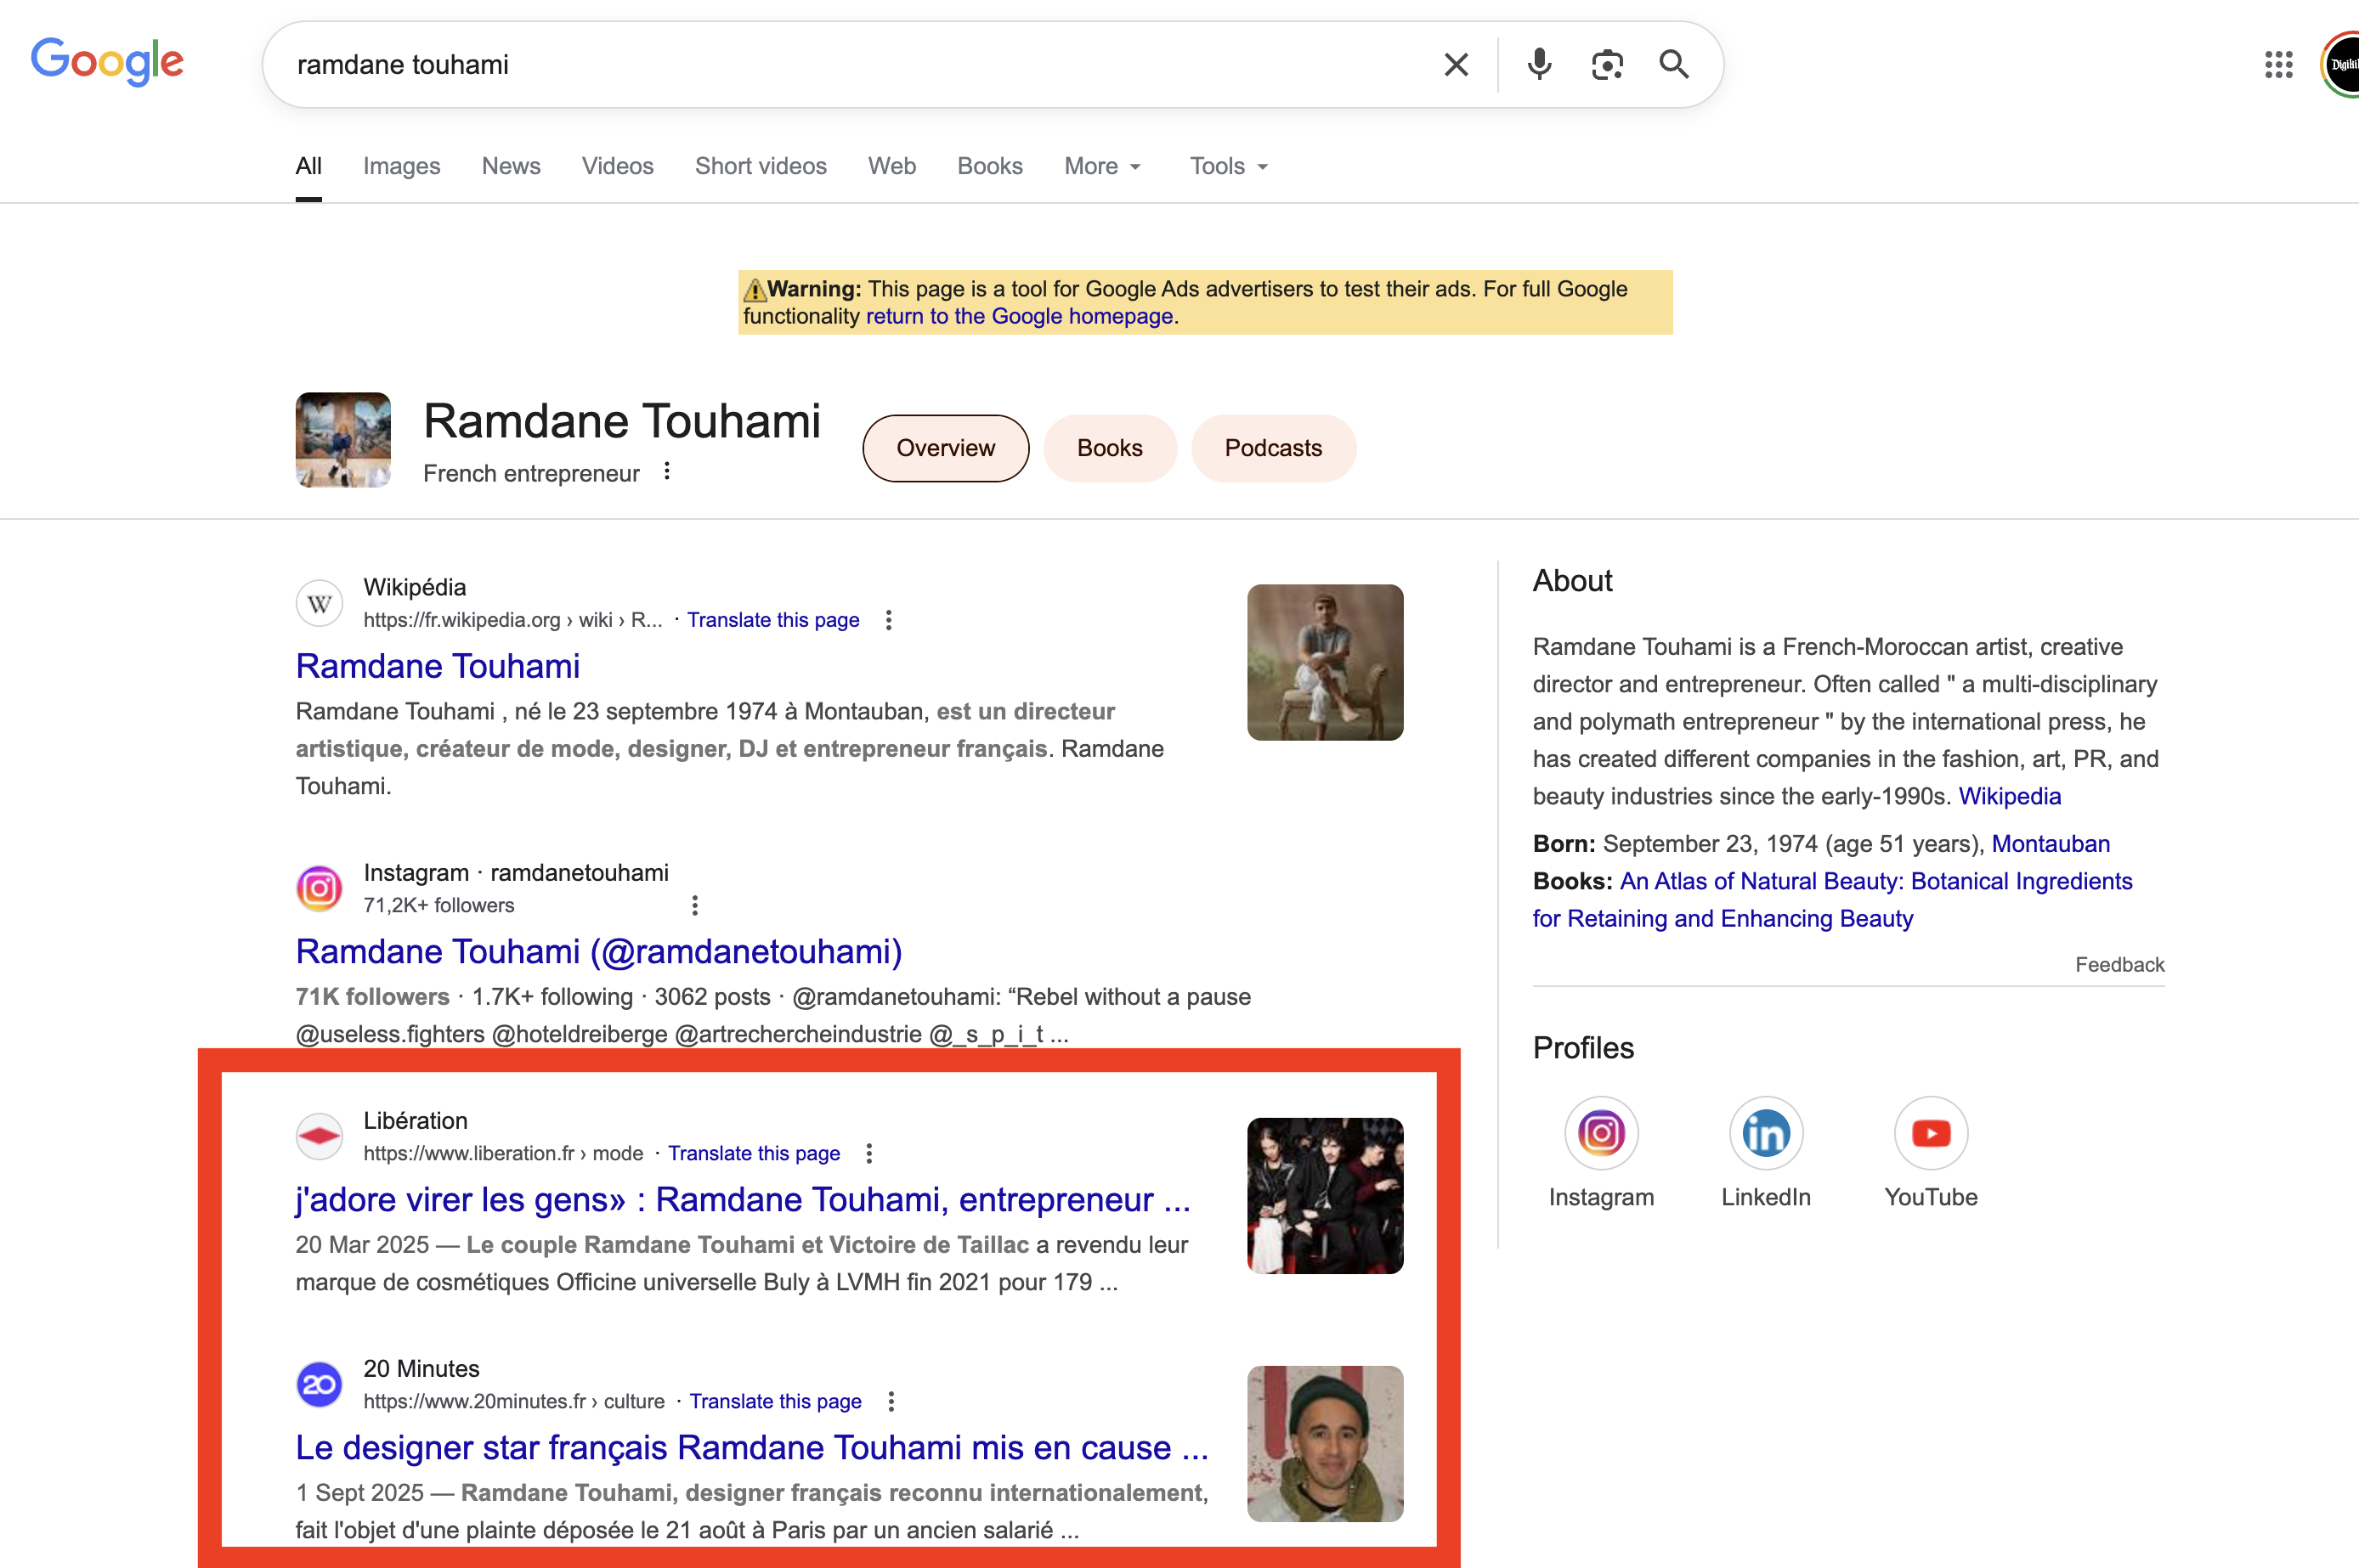This screenshot has height=1568, width=2359.
Task: Open the Google apps grid icon
Action: pos(2278,65)
